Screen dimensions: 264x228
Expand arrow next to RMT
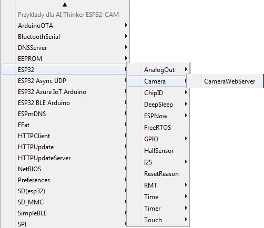point(186,185)
